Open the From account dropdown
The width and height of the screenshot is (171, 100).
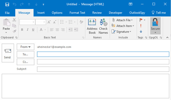(25, 47)
